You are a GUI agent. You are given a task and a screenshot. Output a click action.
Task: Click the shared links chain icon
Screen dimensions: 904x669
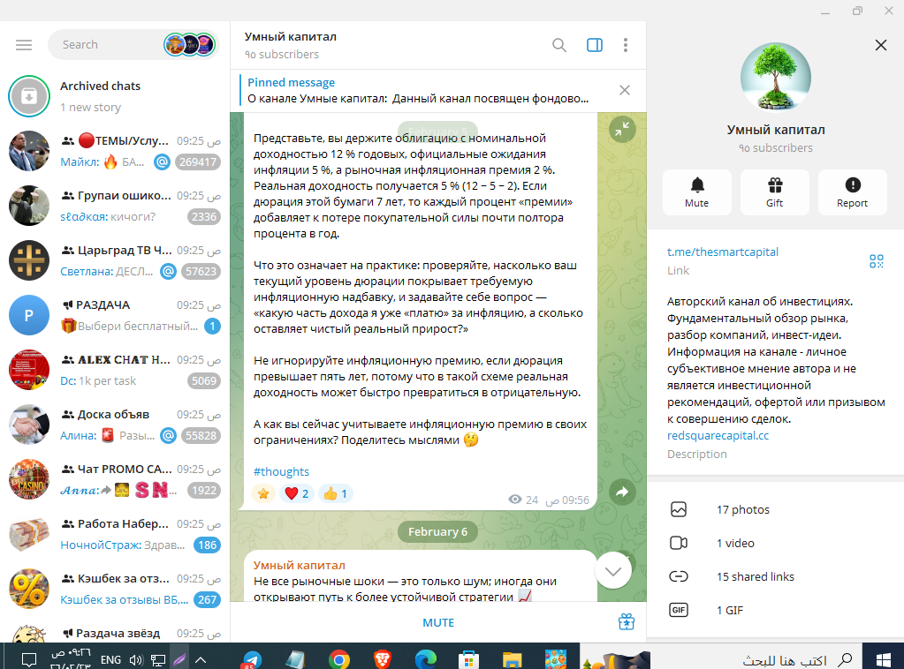[679, 576]
